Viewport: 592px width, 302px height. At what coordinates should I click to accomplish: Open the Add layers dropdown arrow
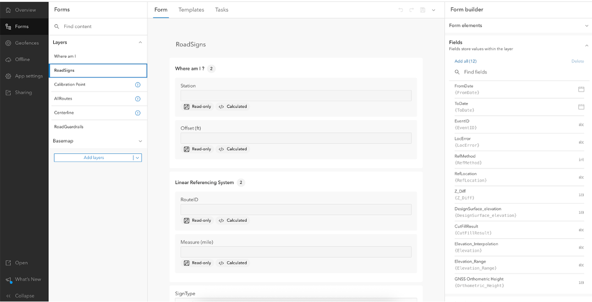[137, 157]
